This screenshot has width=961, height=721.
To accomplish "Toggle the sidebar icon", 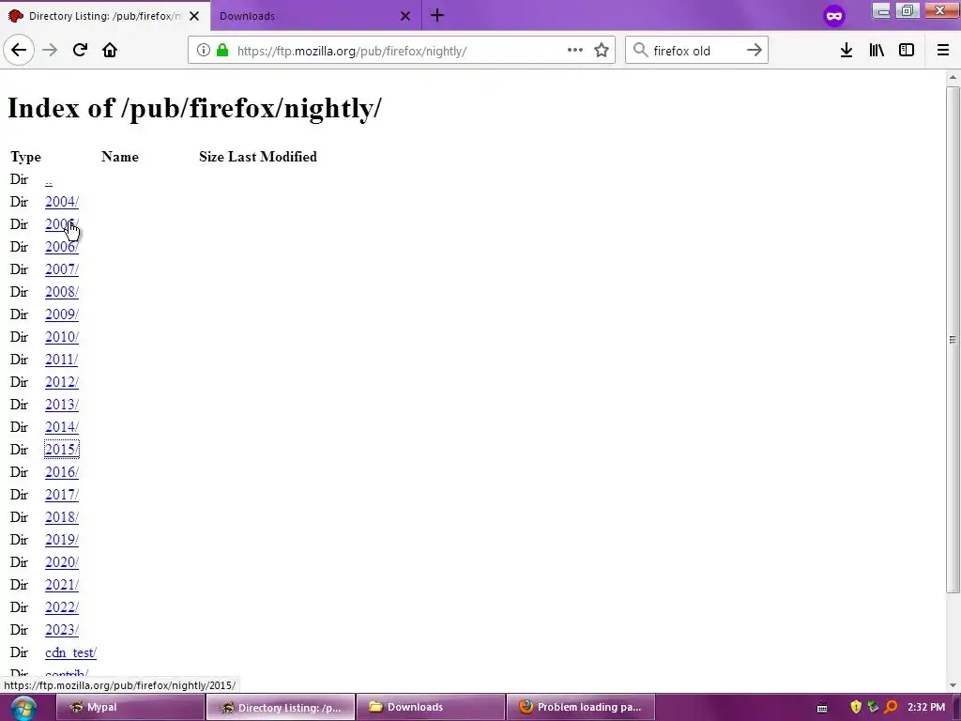I will click(907, 51).
